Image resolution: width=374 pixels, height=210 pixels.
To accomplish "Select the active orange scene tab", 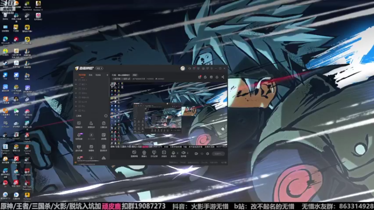I will pyautogui.click(x=82, y=75).
